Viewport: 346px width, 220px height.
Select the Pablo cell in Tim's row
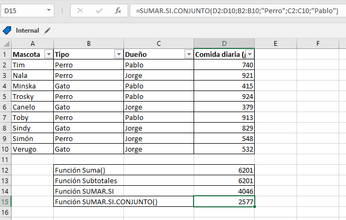[x=159, y=65]
